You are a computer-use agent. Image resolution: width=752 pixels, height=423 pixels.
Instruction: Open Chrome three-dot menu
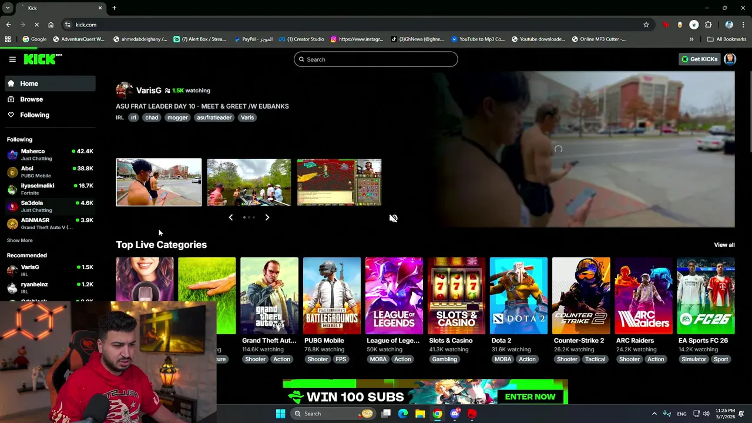pyautogui.click(x=743, y=25)
